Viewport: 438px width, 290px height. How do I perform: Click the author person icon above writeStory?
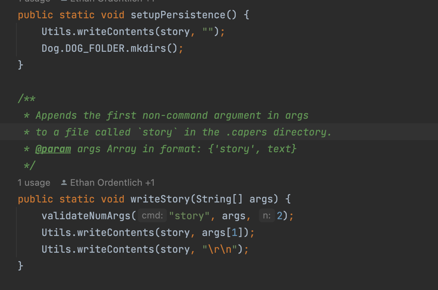click(x=64, y=183)
